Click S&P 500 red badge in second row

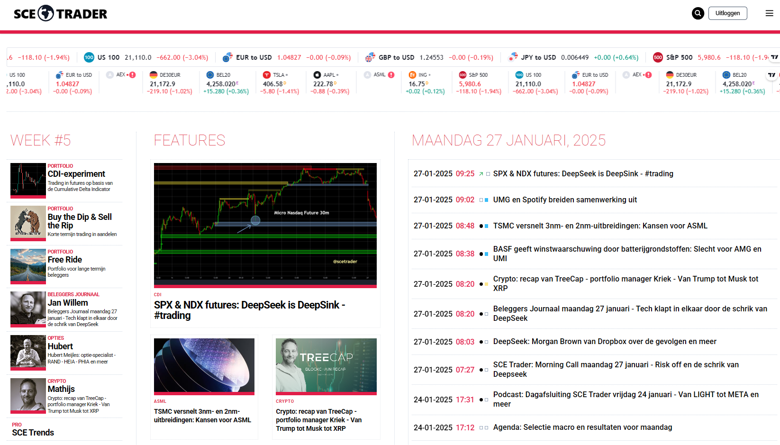tap(463, 75)
